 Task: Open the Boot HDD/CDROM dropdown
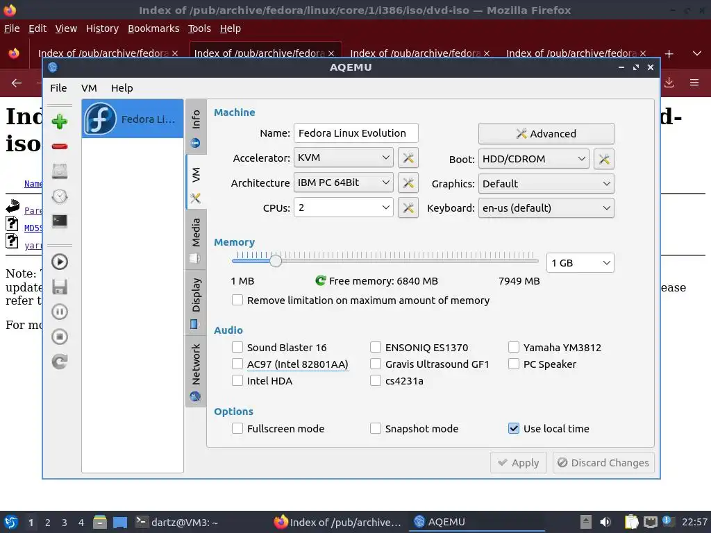[534, 159]
